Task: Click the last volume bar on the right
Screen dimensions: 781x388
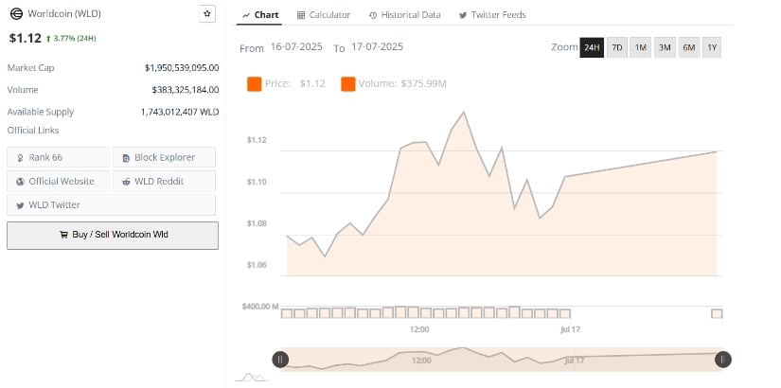Action: (717, 313)
